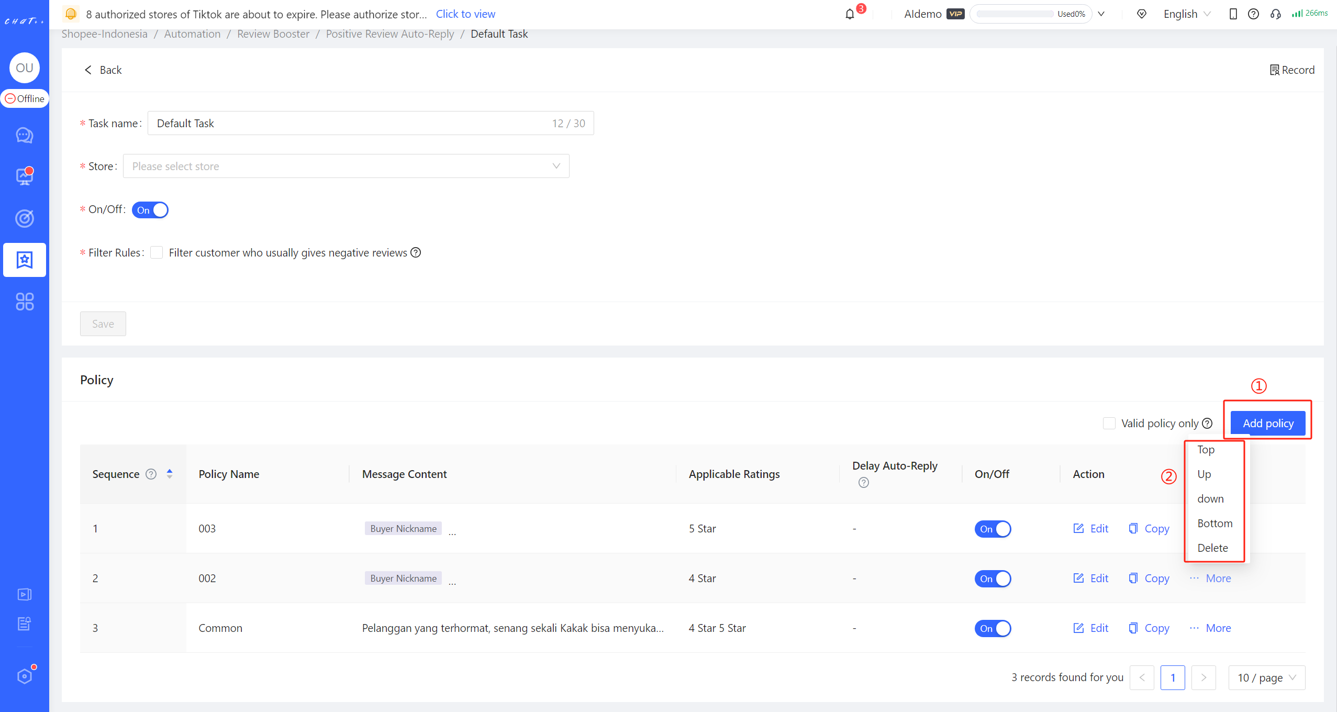Select the review booster star icon in sidebar

[x=25, y=260]
